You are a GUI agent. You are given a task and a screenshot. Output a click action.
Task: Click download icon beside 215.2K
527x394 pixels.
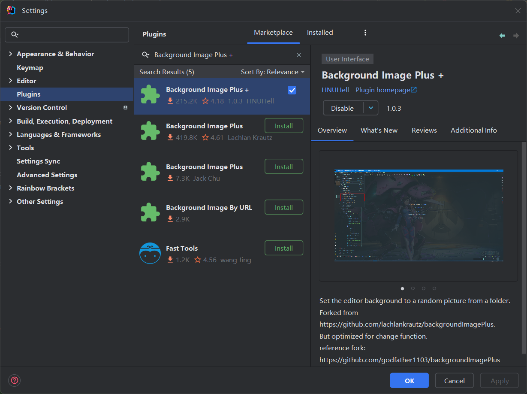click(170, 101)
